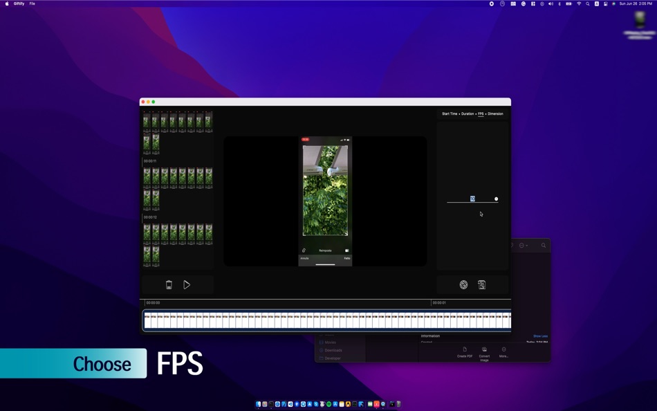
Task: Click the 00:00:01 timeline marker
Action: tap(439, 303)
